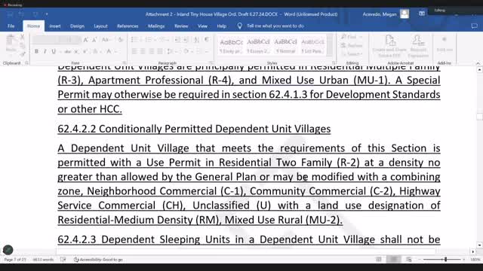Switch to the References tab
The height and width of the screenshot is (271, 483).
(x=128, y=26)
